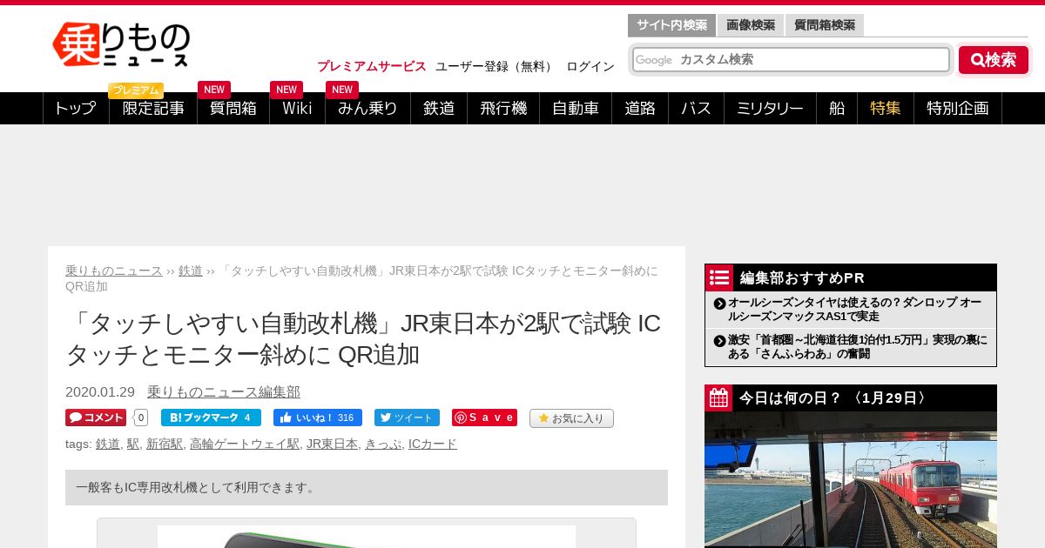
Task: Click the 新宿駅 tag link
Action: (165, 444)
